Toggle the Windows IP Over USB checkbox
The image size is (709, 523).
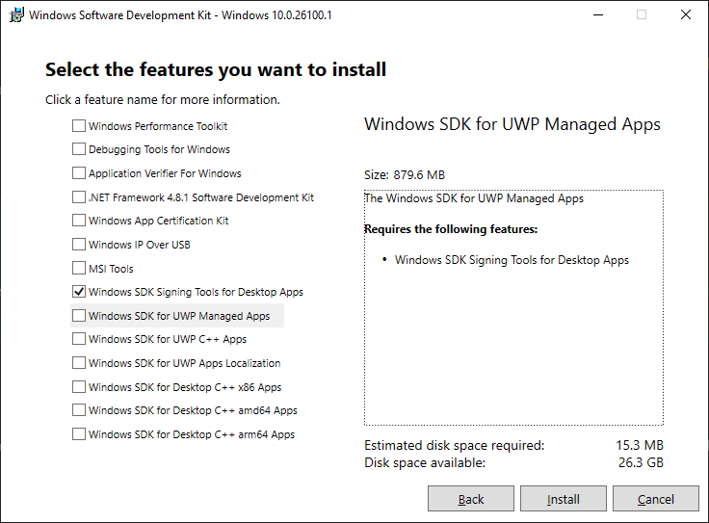[79, 245]
